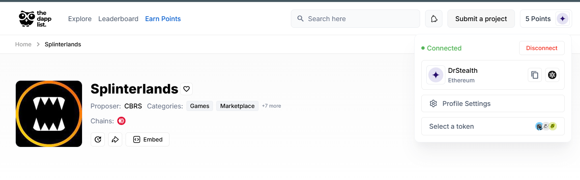Favorite Splinterlands with the heart icon
Image resolution: width=580 pixels, height=180 pixels.
click(x=186, y=89)
